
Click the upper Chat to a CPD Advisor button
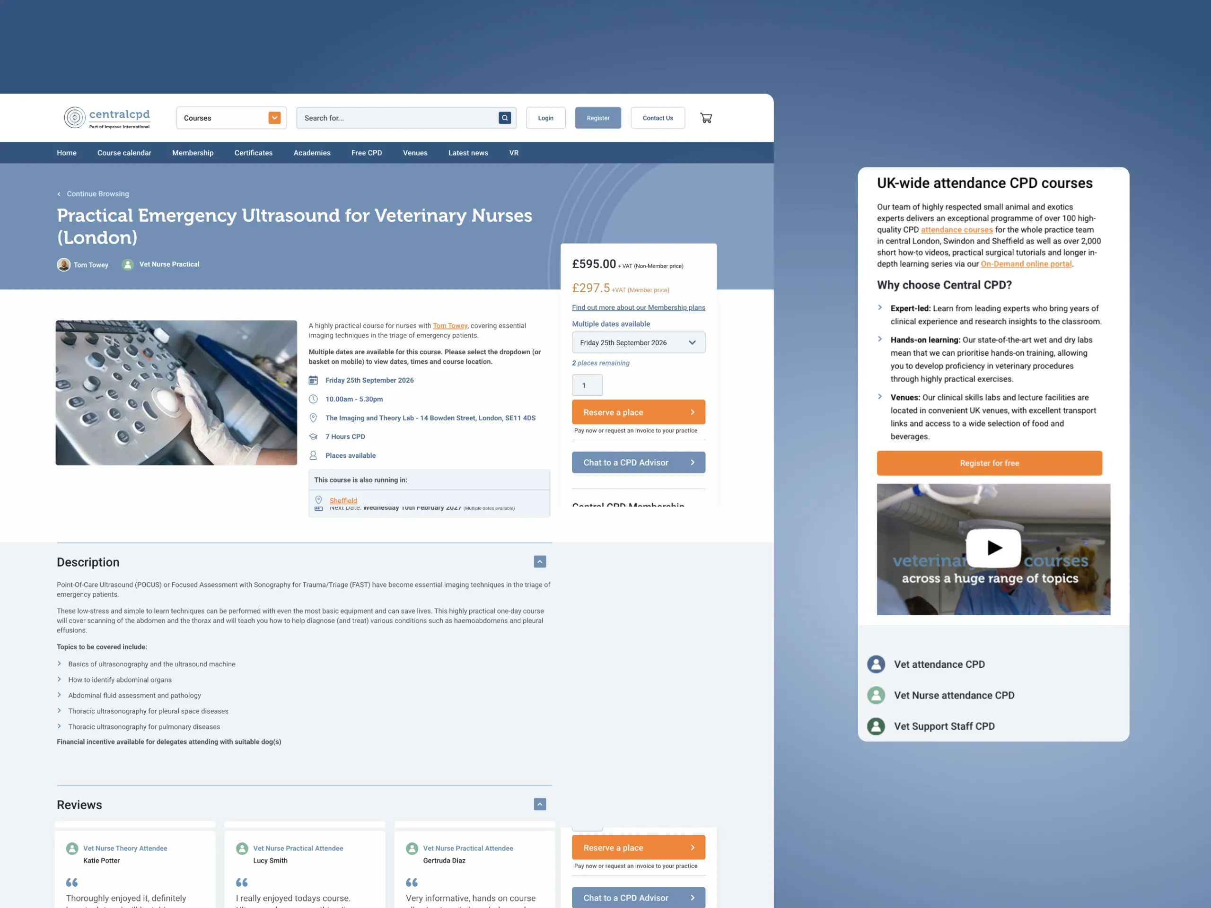[x=638, y=463]
